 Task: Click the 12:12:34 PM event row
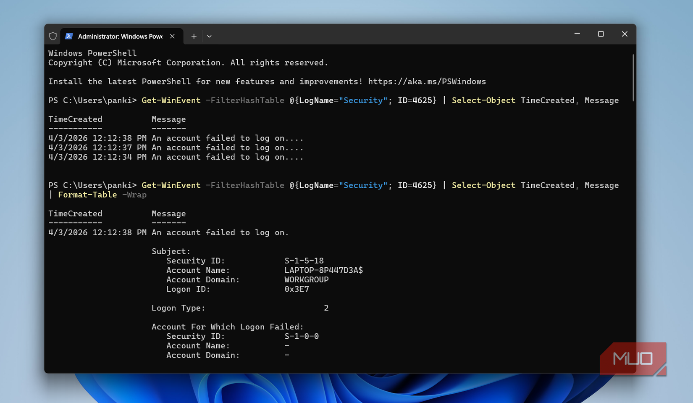point(176,157)
